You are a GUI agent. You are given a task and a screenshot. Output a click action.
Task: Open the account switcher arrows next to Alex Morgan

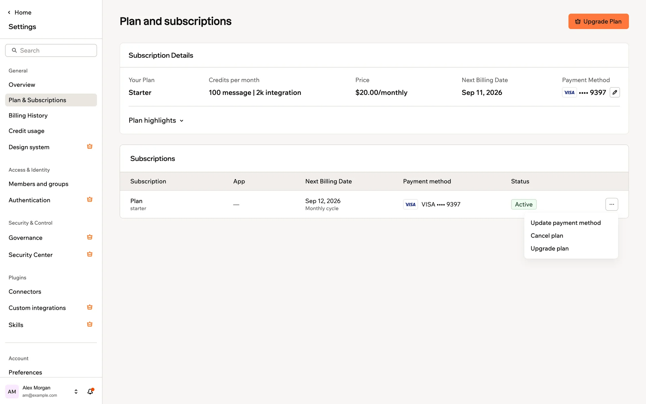point(76,392)
